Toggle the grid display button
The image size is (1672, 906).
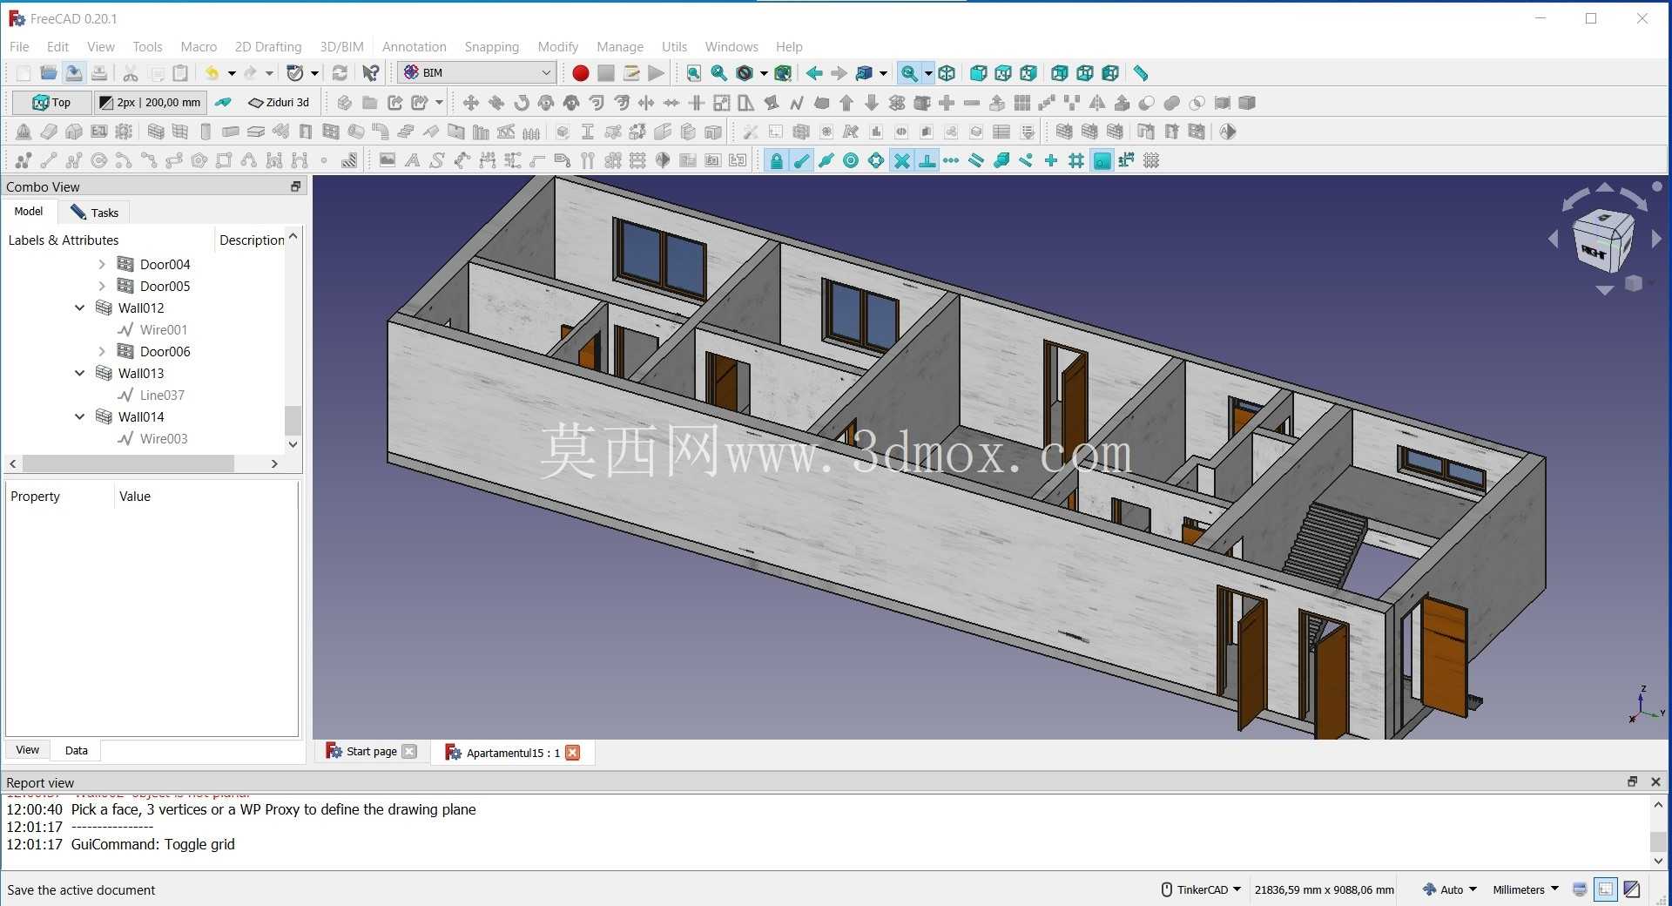1151,160
